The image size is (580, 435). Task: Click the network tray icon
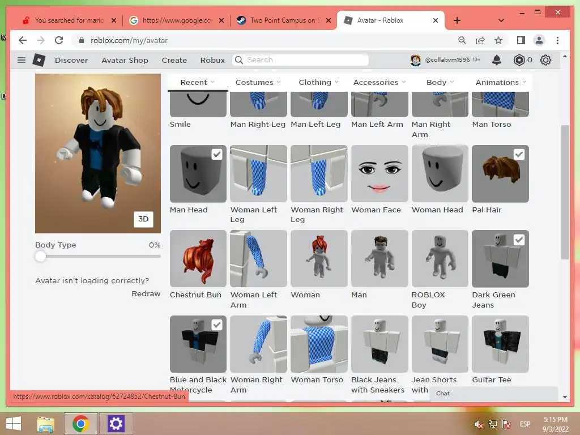(492, 424)
